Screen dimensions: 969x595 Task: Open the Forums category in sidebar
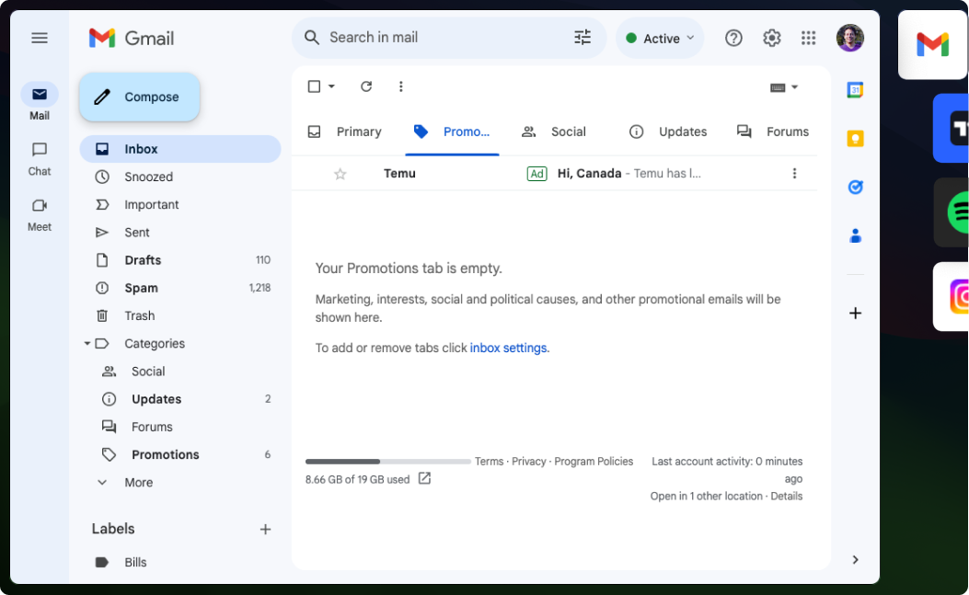pos(180,427)
